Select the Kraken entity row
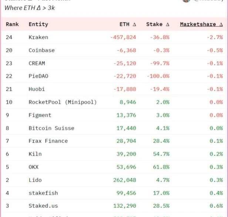This screenshot has height=217, width=228. [38, 37]
